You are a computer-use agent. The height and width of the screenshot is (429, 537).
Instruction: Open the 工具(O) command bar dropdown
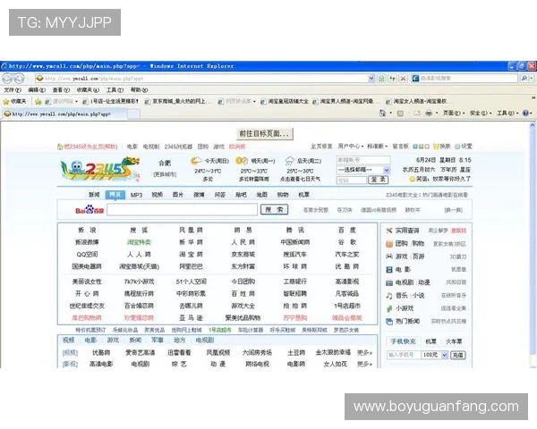pos(507,113)
